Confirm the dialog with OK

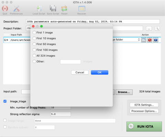tap(100, 72)
